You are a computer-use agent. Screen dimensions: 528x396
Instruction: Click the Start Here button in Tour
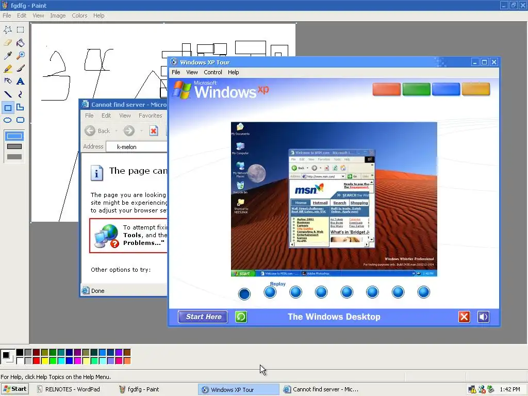pos(203,317)
